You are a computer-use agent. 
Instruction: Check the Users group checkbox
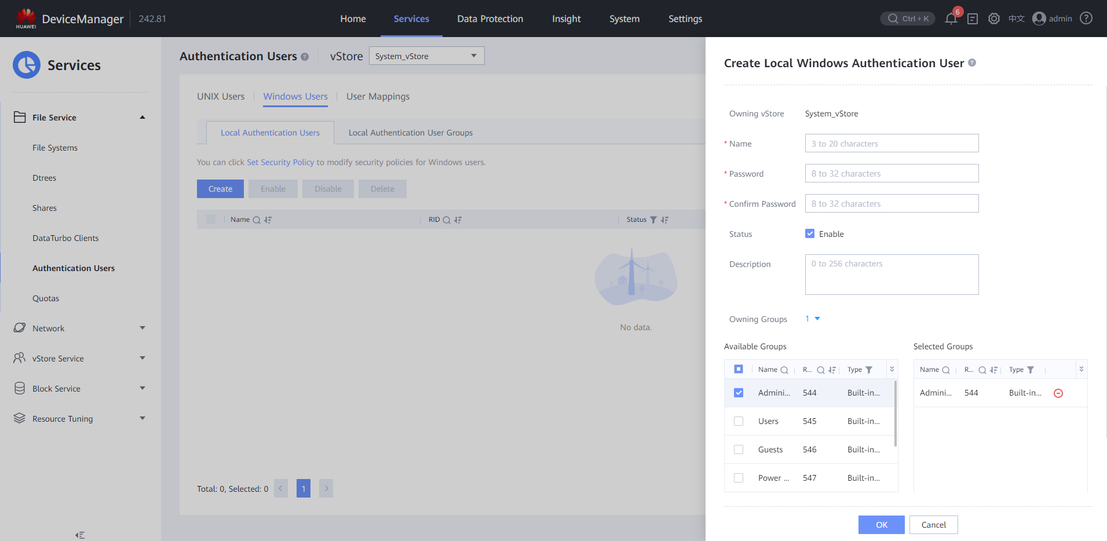739,421
